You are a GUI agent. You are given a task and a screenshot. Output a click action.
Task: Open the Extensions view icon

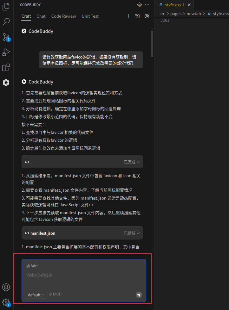point(6,67)
